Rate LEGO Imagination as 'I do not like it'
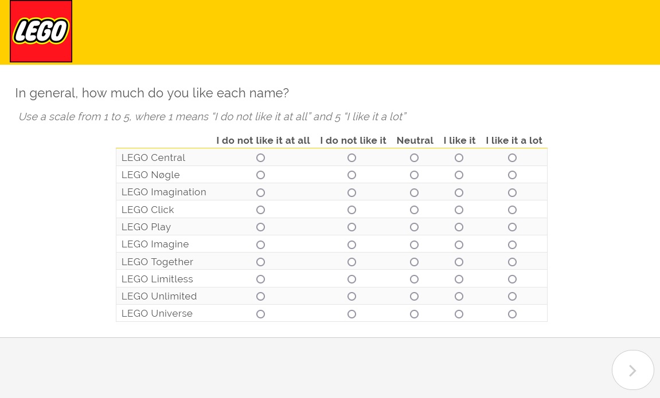This screenshot has width=660, height=398. tap(352, 192)
